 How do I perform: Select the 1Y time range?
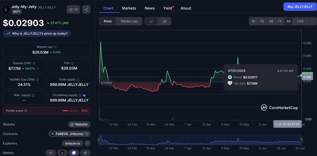pos(280,21)
